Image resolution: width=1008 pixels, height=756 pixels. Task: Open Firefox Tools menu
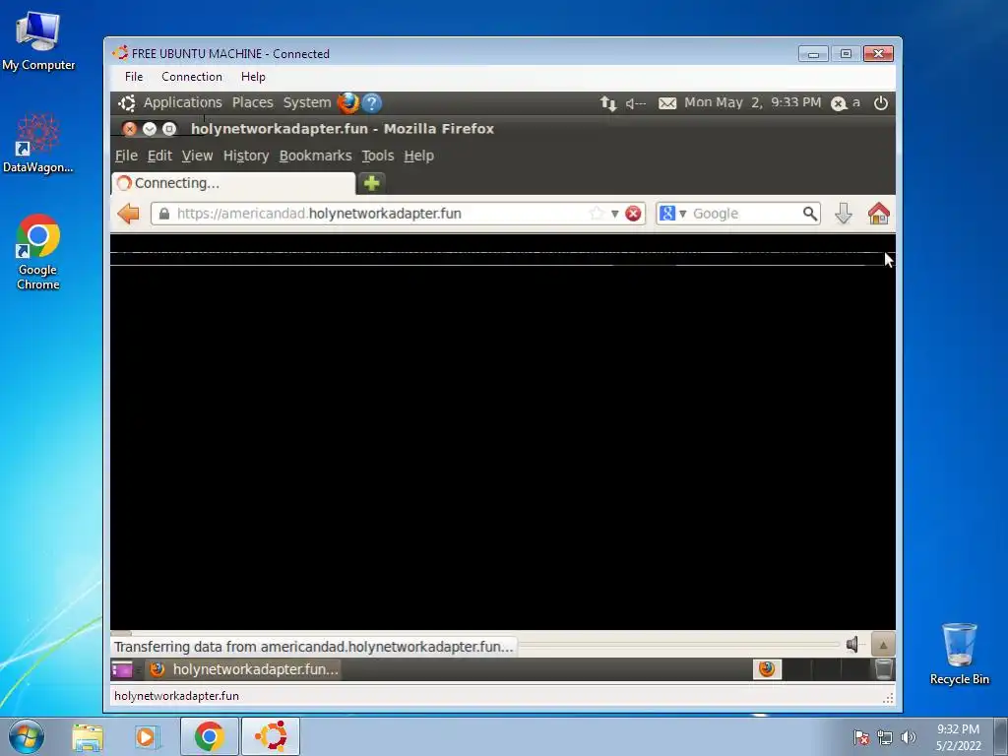point(377,156)
